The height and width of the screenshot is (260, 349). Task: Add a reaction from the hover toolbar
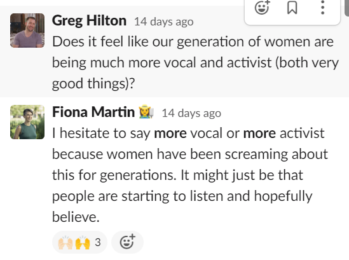click(x=262, y=8)
